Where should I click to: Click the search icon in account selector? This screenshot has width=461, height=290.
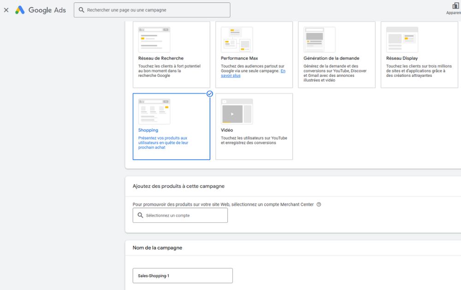pos(141,215)
